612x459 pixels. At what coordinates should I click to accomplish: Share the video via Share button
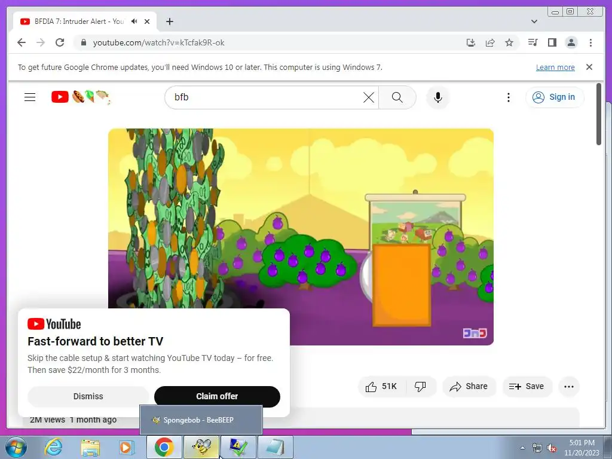click(469, 387)
